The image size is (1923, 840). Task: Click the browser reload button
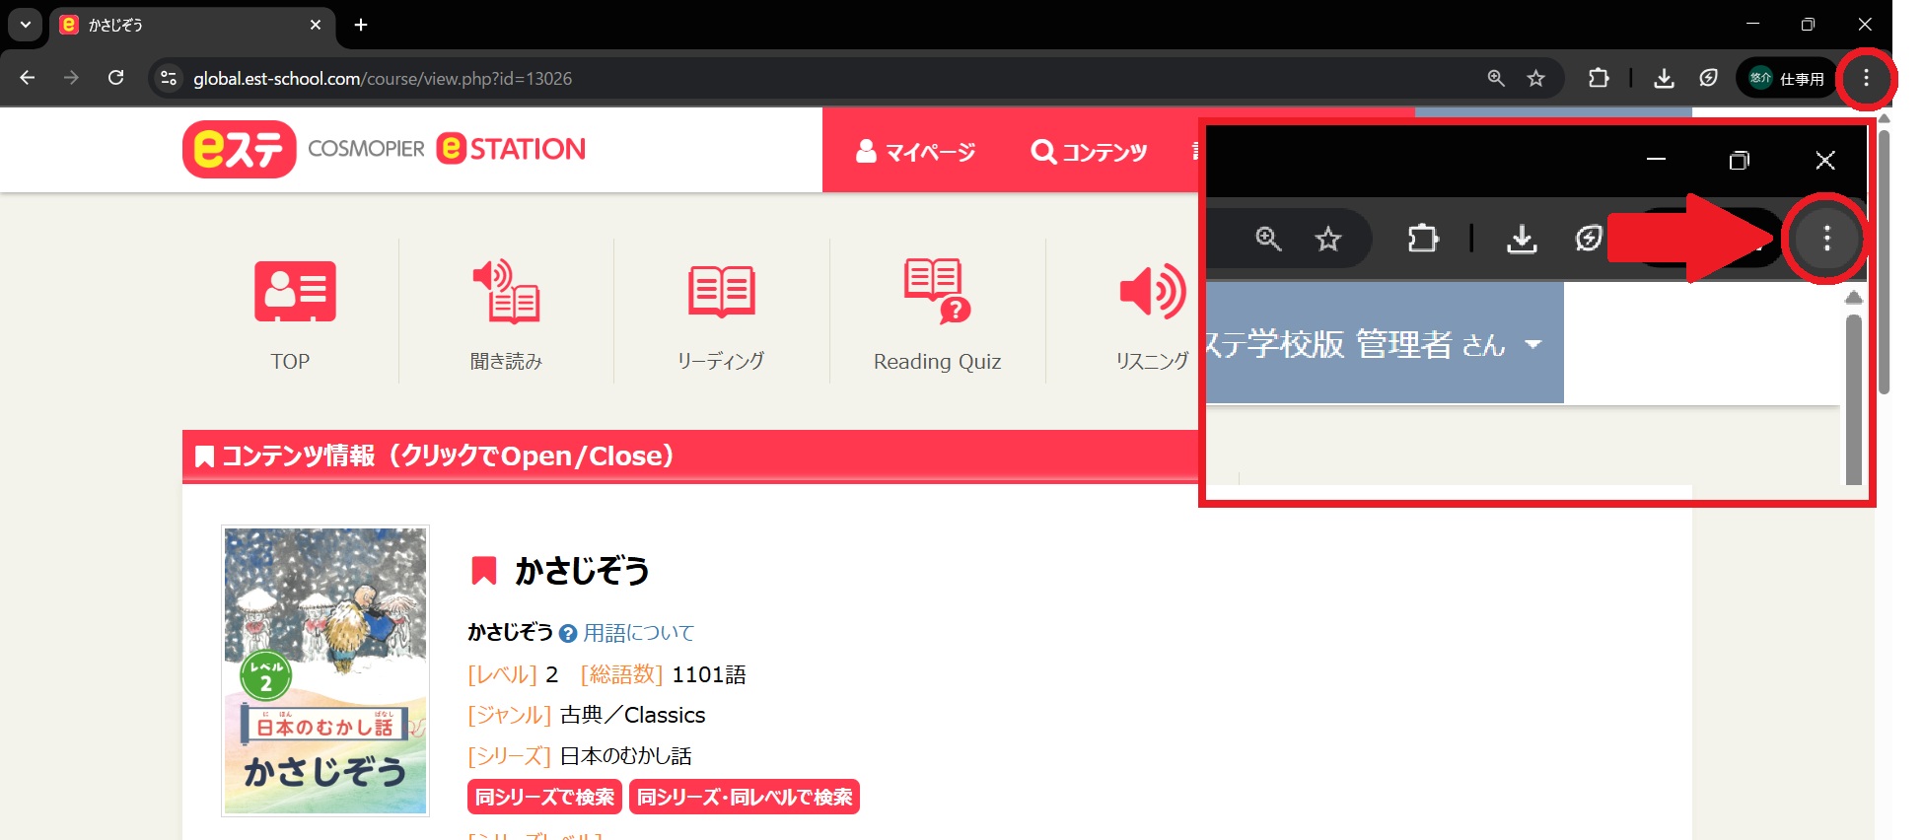115,78
